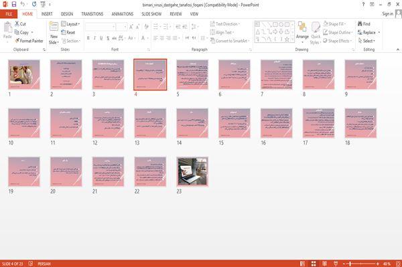Click the Find binoculars icon
Image resolution: width=402 pixels, height=267 pixels.
tap(360, 24)
